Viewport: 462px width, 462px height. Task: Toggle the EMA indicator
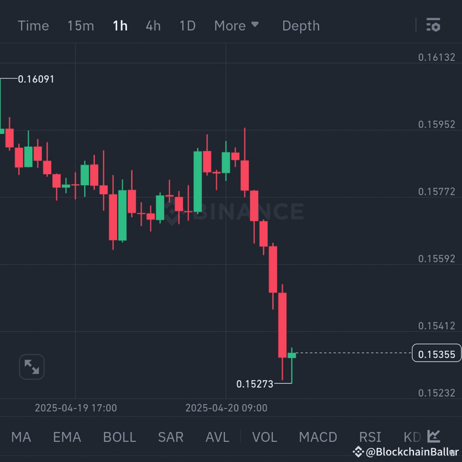67,437
